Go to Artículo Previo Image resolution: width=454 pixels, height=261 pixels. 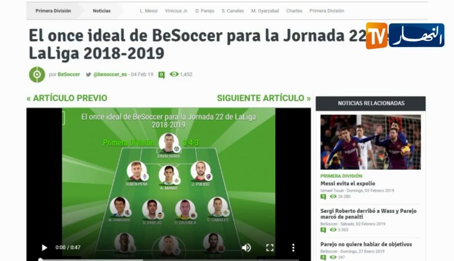click(x=67, y=98)
